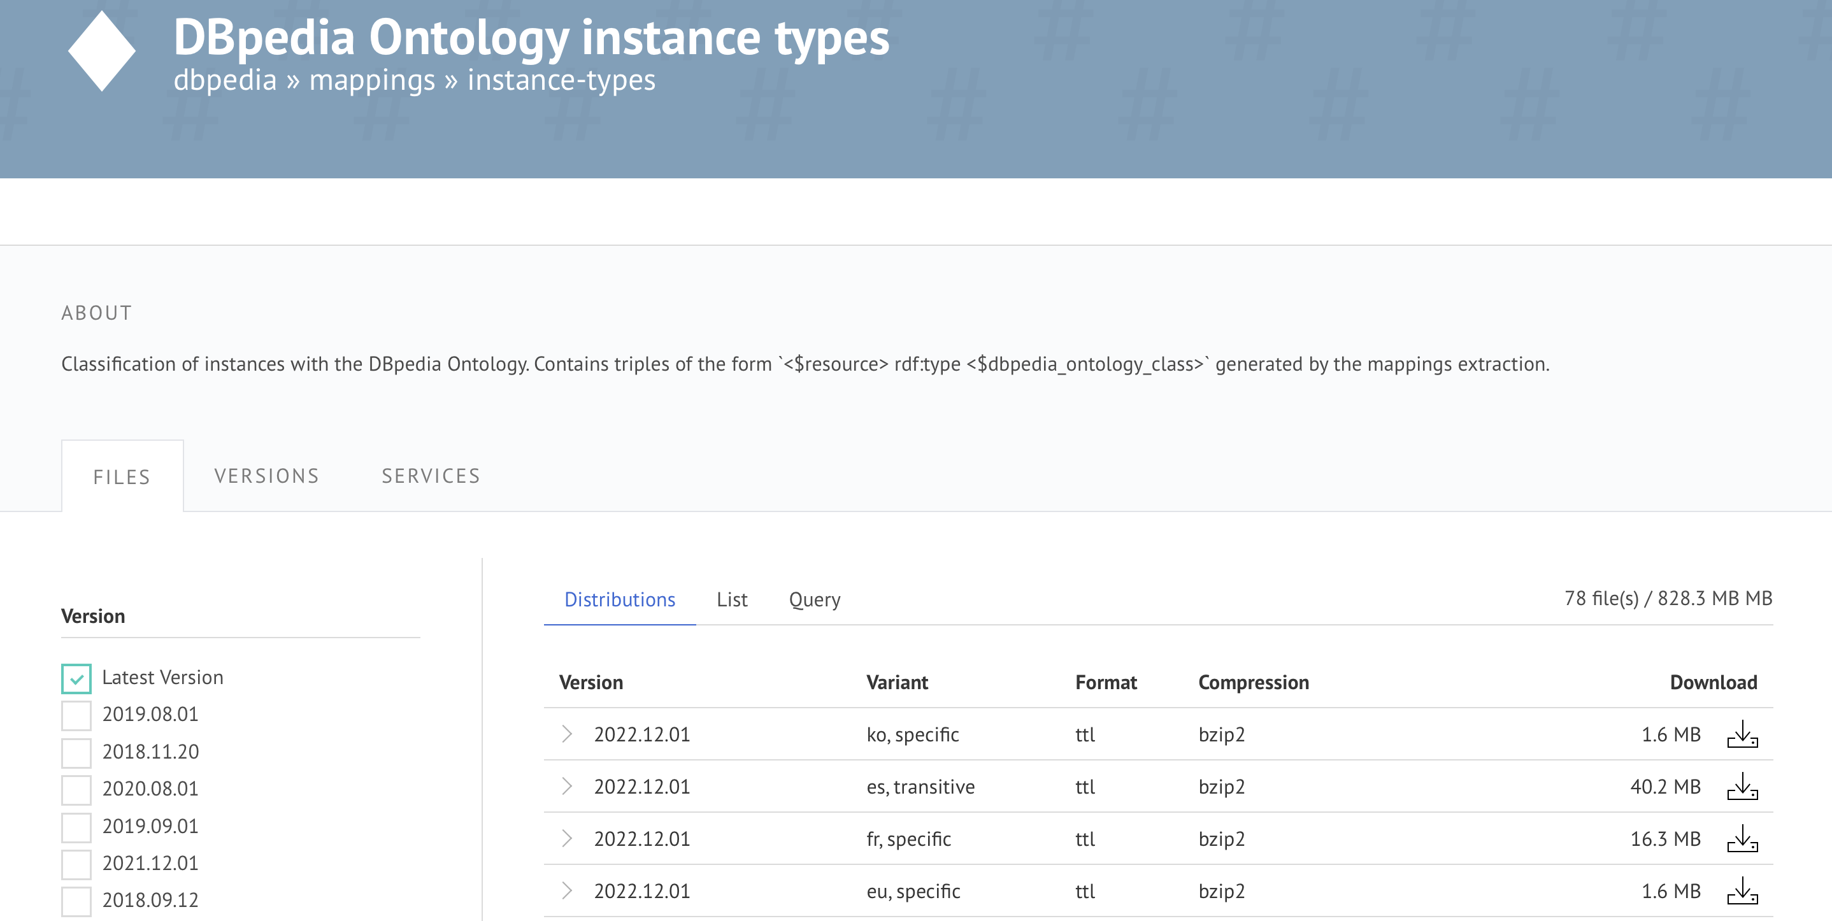Switch to the VERSIONS tab
Screen dimensions: 1832x921
pyautogui.click(x=267, y=476)
